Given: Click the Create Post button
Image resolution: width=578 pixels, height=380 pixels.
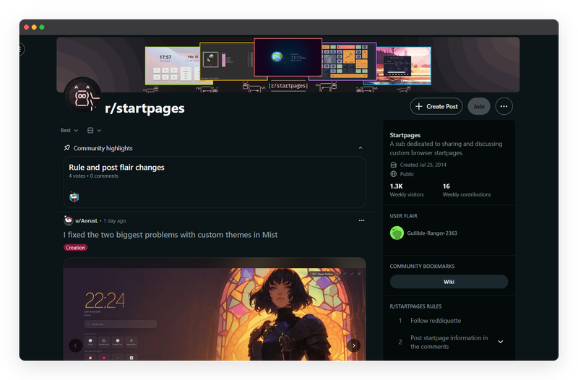Looking at the screenshot, I should pos(436,106).
